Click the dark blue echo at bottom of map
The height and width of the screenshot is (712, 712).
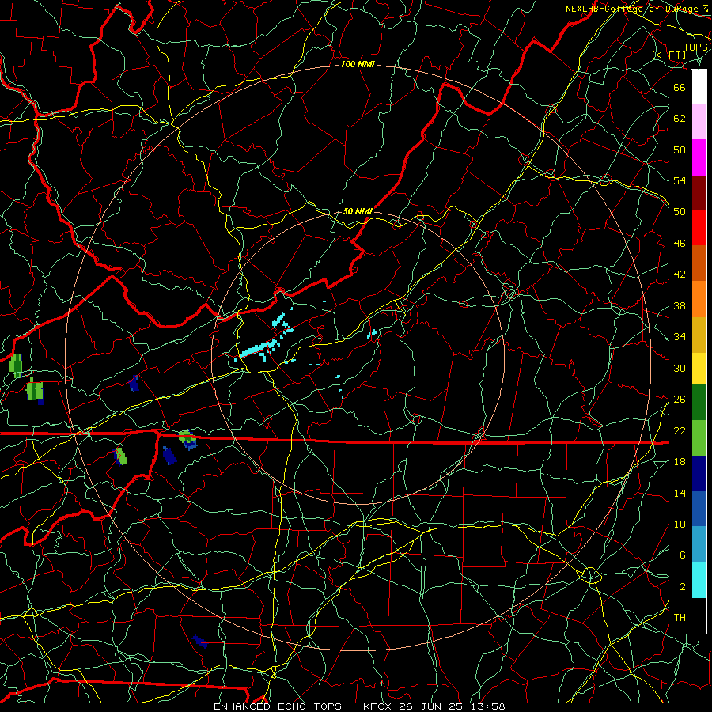[199, 642]
